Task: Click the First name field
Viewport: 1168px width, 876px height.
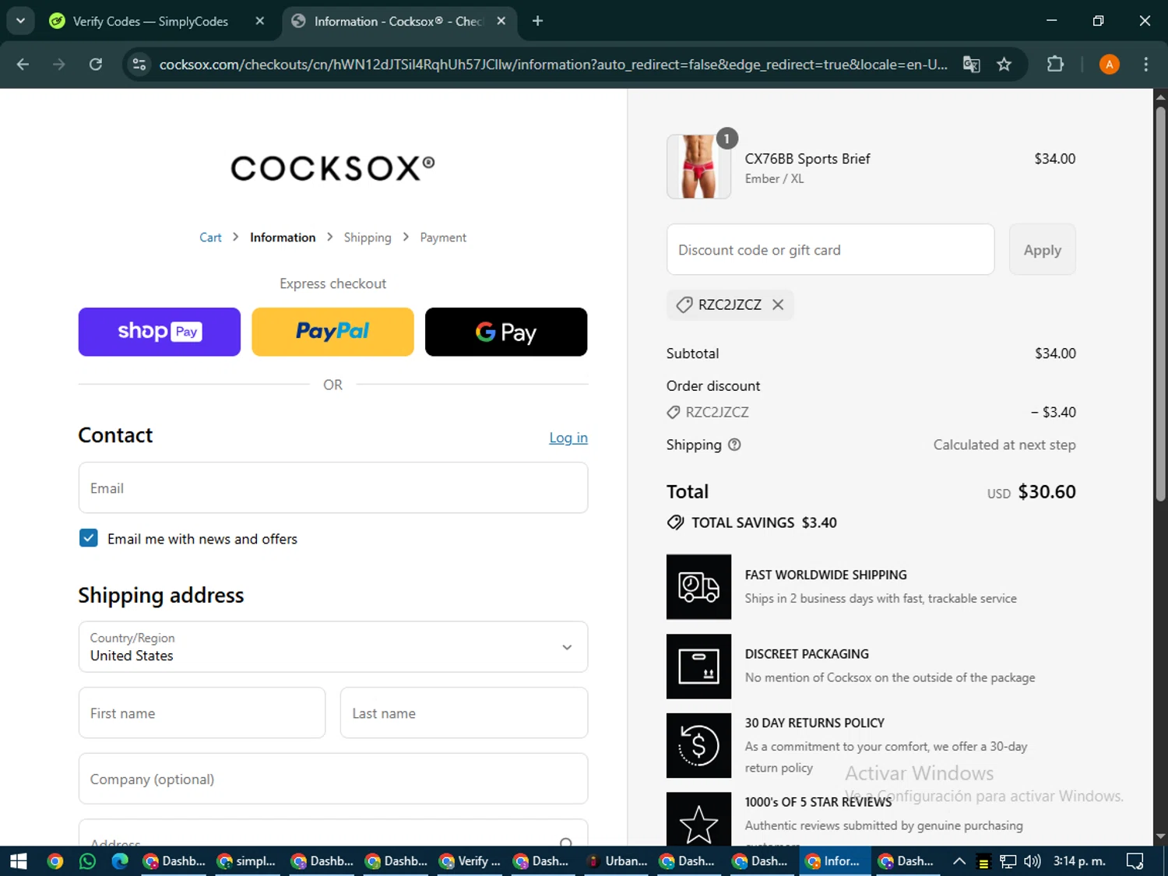Action: click(x=202, y=712)
